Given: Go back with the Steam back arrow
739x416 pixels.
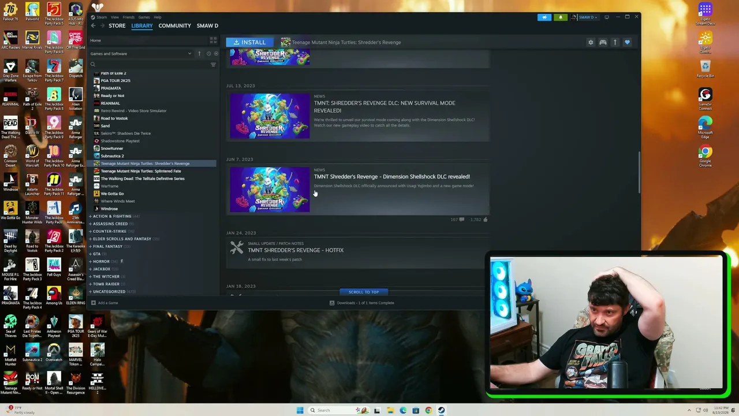Looking at the screenshot, I should pyautogui.click(x=93, y=25).
